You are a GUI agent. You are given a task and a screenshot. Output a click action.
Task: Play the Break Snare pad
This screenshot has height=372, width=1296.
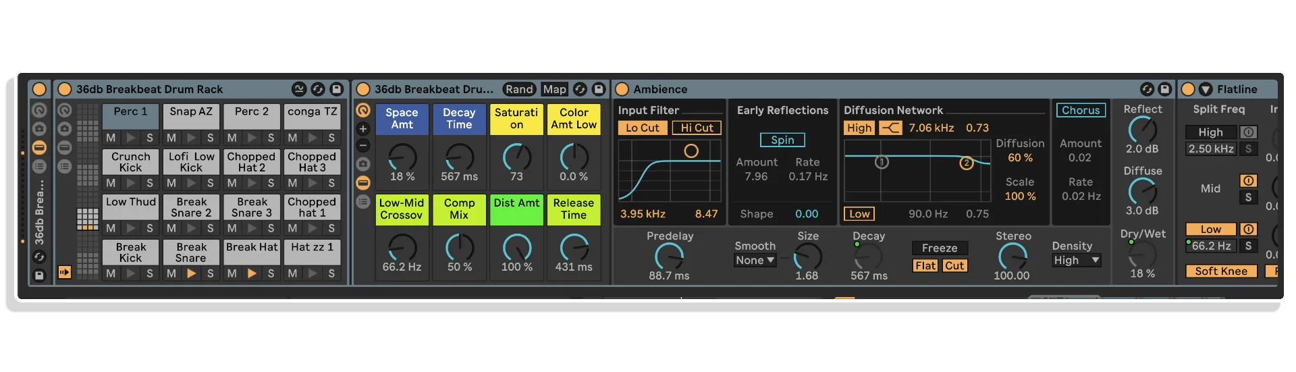[x=191, y=273]
